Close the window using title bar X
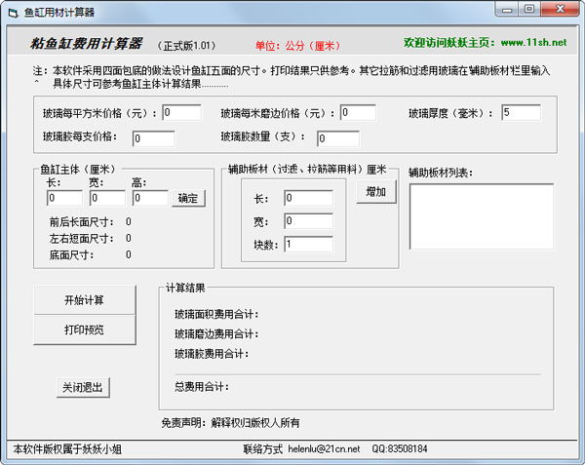This screenshot has width=585, height=465. coord(559,10)
